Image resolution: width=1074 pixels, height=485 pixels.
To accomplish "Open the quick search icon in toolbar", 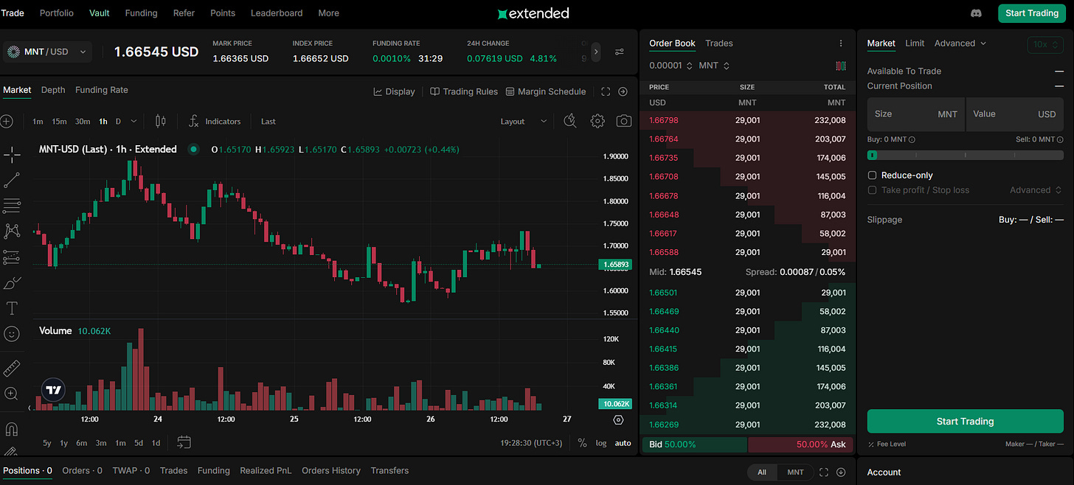I will tap(569, 121).
